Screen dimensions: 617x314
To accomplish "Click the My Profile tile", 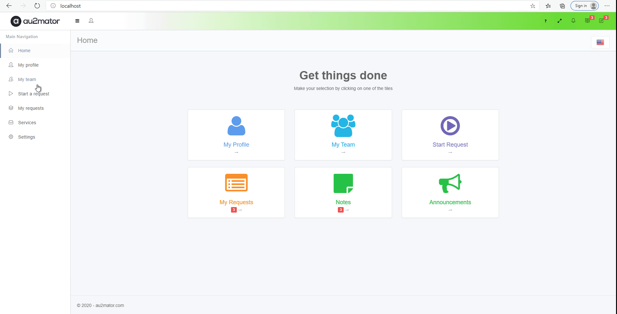I will coord(236,135).
